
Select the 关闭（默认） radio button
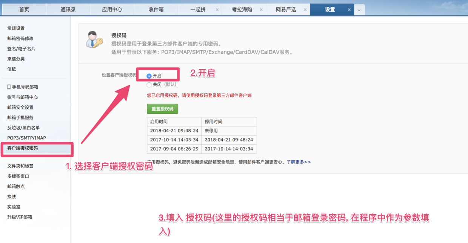149,85
